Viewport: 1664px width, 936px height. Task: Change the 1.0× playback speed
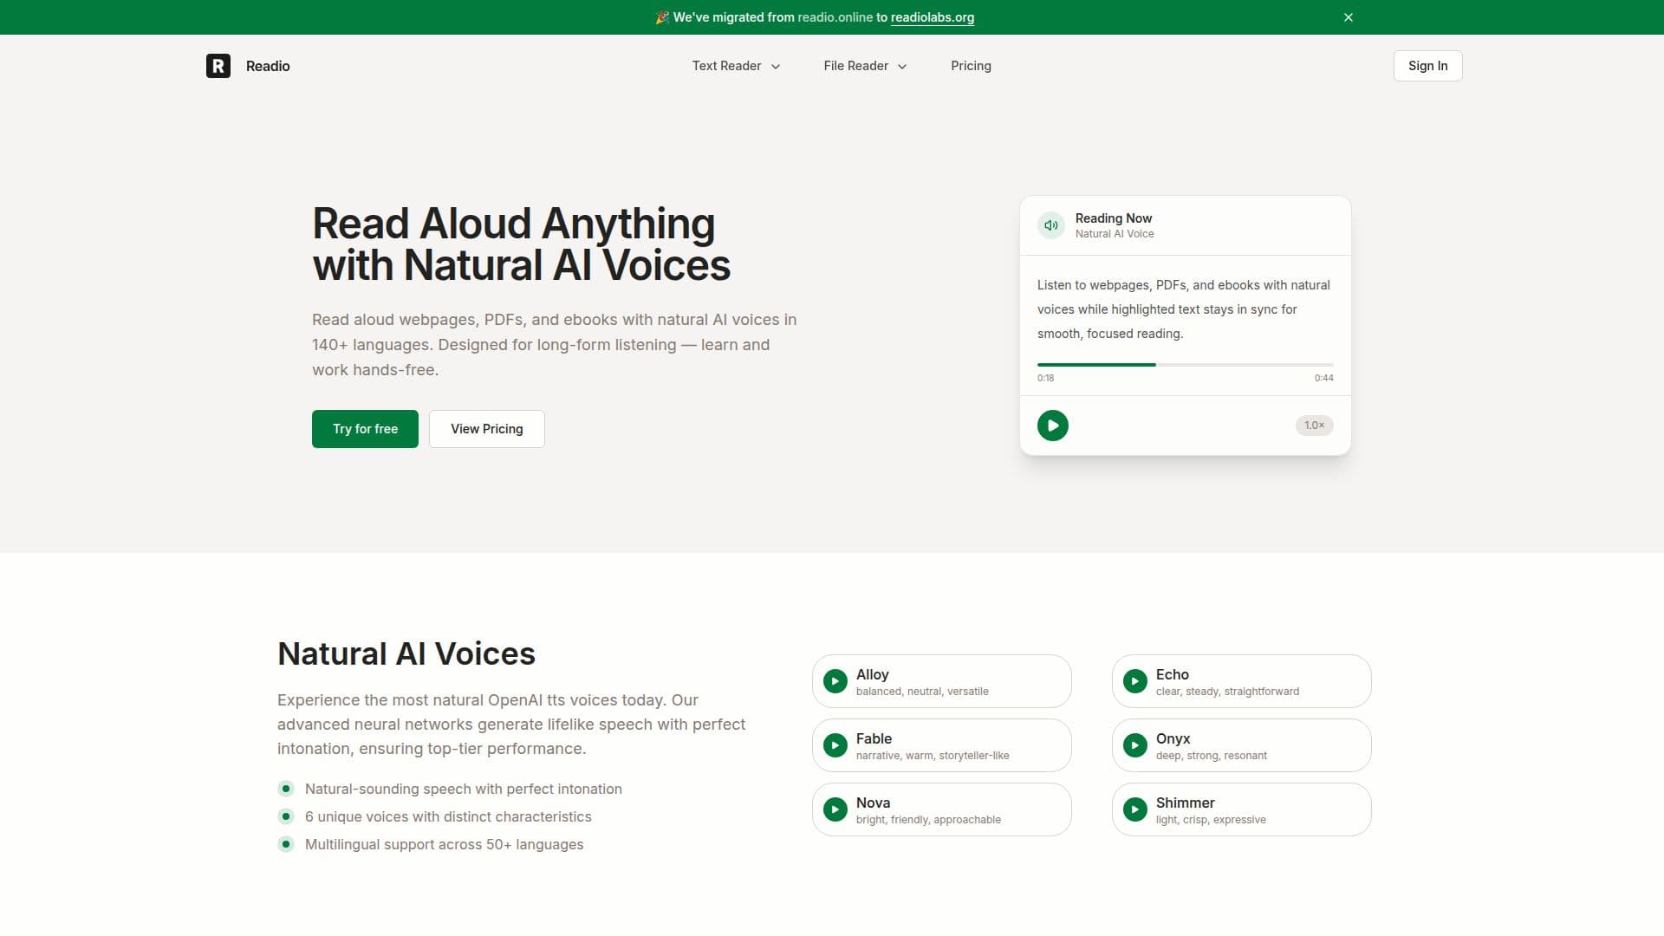click(x=1314, y=426)
